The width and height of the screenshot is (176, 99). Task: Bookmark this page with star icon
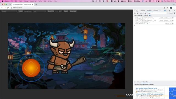coord(167,8)
